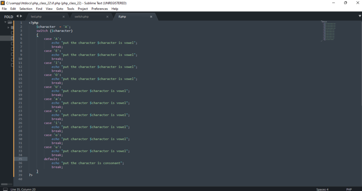Open the Goto menu
Image resolution: width=362 pixels, height=191 pixels.
click(x=59, y=9)
